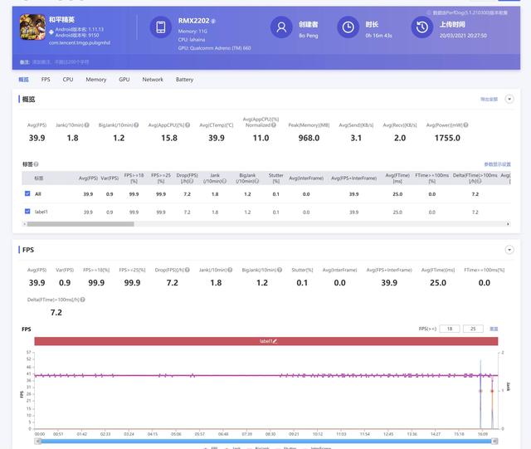Click help icon beside Avg(AppCPU)[%]
This screenshot has width=531, height=449.
pos(188,125)
